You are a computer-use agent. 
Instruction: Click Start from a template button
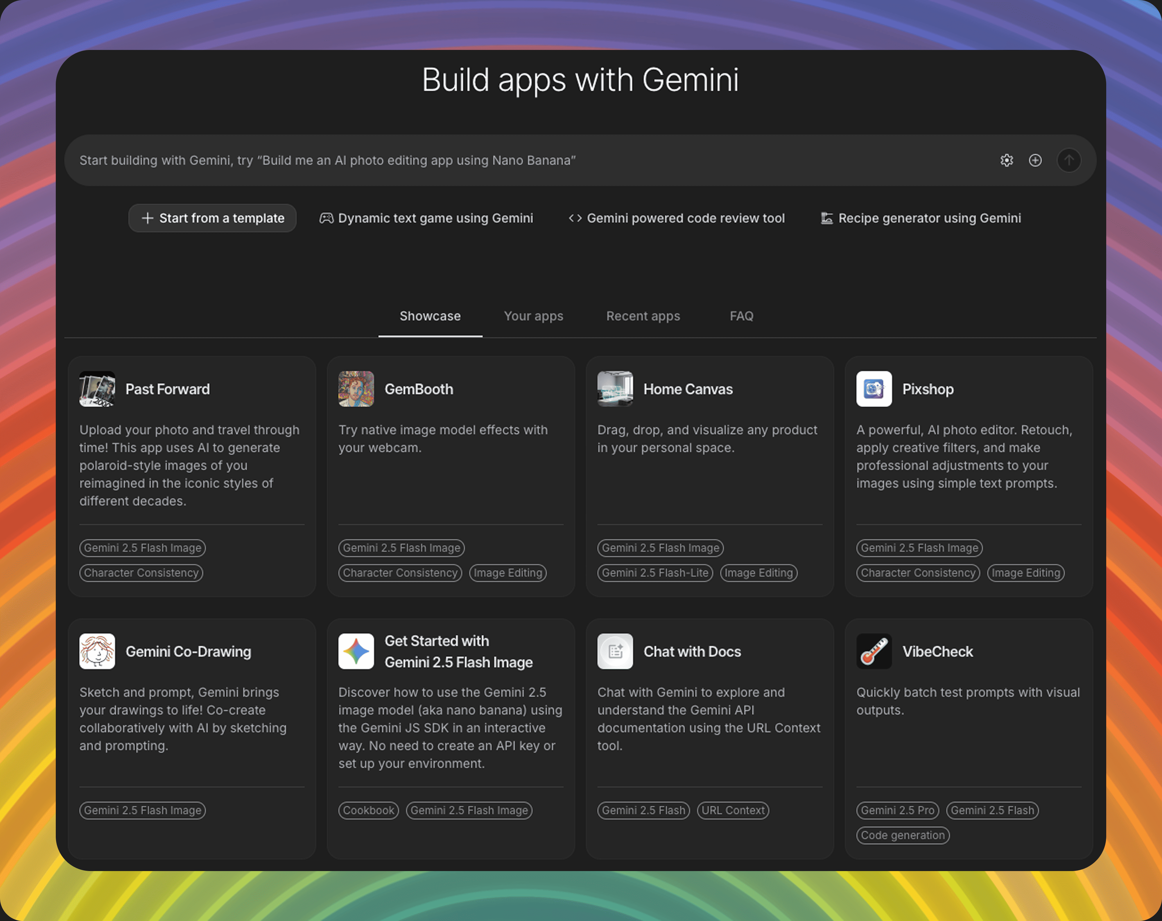click(212, 218)
